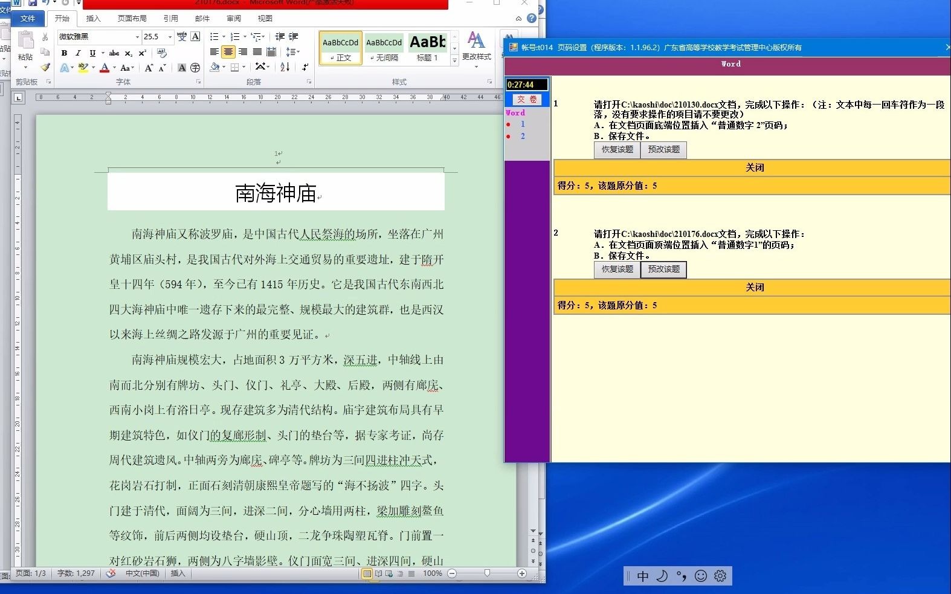This screenshot has height=594, width=951.
Task: Switch to Web Layout view
Action: 389,573
